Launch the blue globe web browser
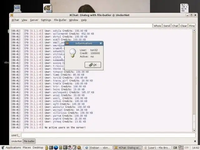Screen dimensions: 200x150 56,147
